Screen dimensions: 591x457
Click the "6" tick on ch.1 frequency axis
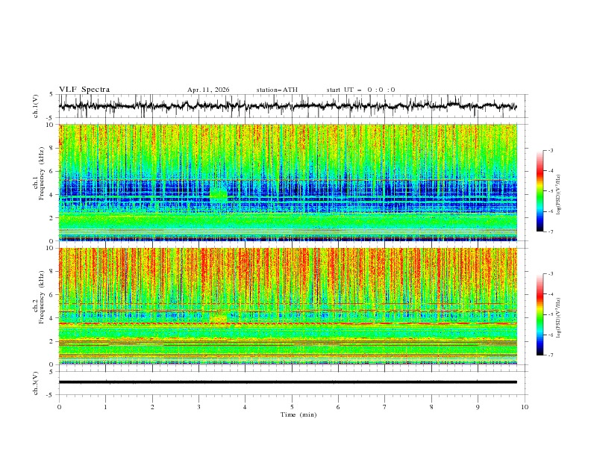pyautogui.click(x=52, y=171)
